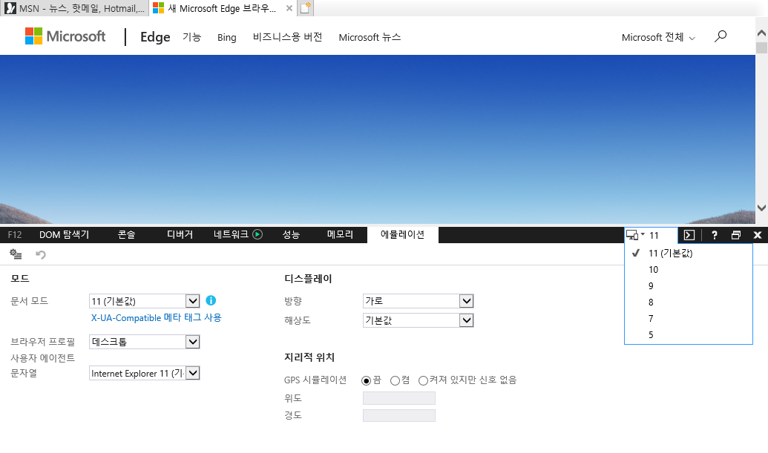The image size is (768, 453).
Task: Select the GPS simulation 끔 radio button
Action: pos(366,380)
